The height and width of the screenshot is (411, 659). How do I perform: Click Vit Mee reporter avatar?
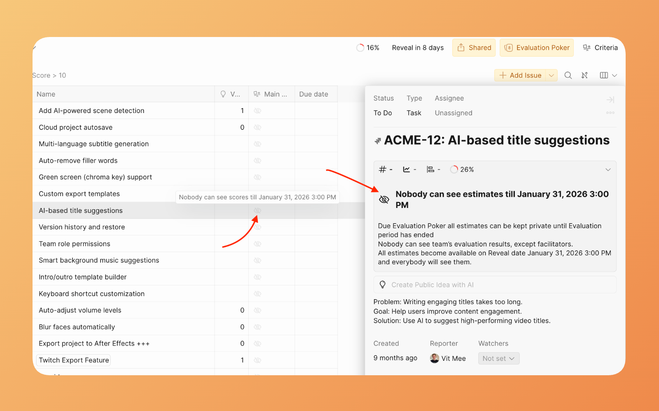coord(434,358)
